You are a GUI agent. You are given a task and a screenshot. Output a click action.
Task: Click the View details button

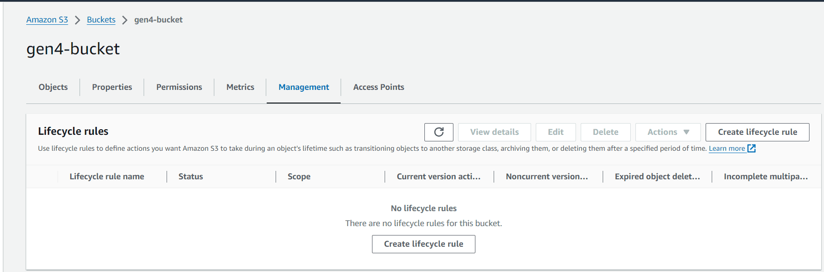click(494, 132)
